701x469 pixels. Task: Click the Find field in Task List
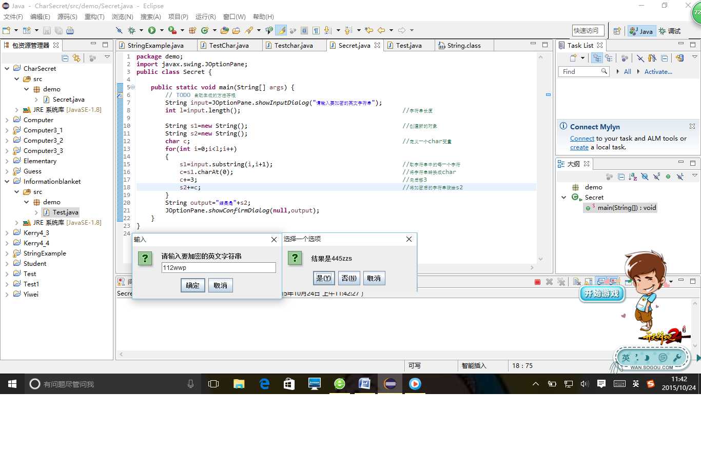(583, 72)
